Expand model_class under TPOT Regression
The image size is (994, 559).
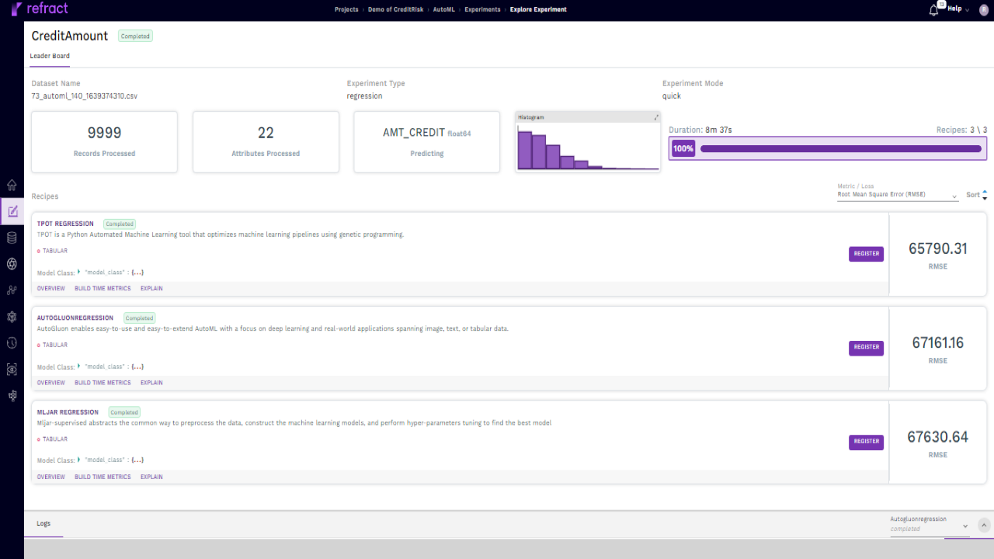click(77, 272)
